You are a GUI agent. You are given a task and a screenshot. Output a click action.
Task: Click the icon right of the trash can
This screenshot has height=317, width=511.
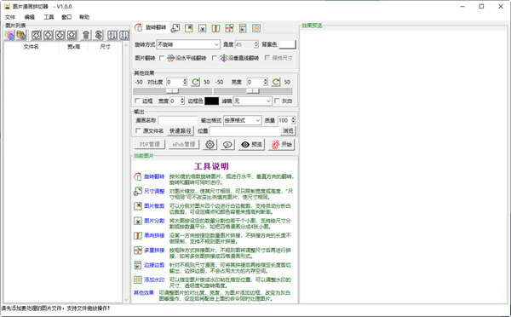(99, 35)
